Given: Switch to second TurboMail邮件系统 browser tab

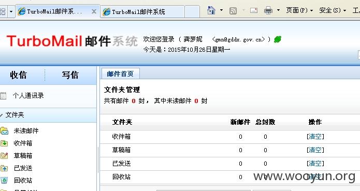Looking at the screenshot, I should click(142, 12).
